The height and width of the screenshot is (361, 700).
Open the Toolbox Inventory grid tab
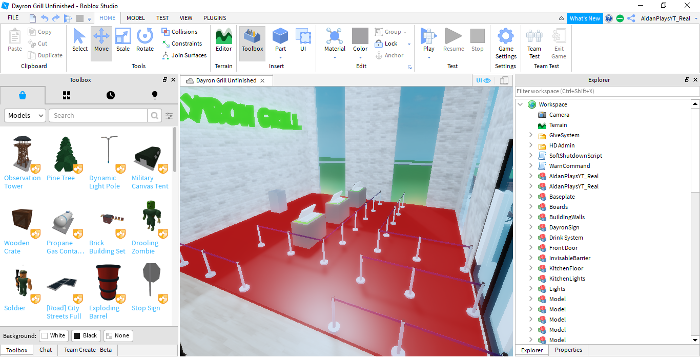[67, 95]
